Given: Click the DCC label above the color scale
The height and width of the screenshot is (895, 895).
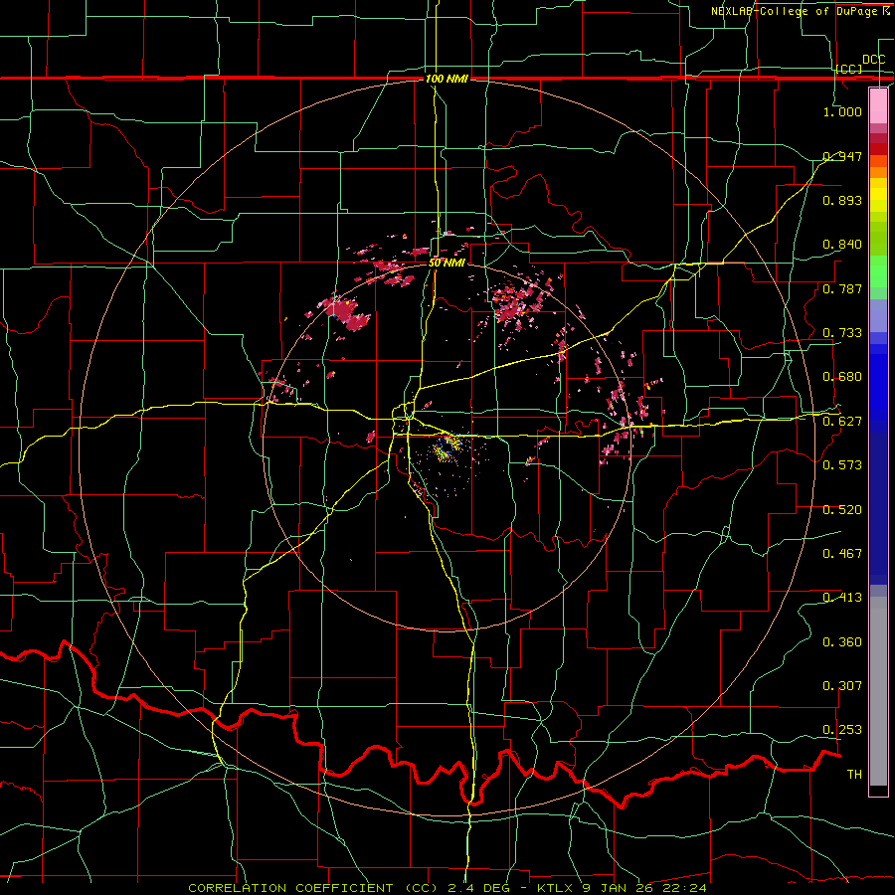Looking at the screenshot, I should click(873, 60).
